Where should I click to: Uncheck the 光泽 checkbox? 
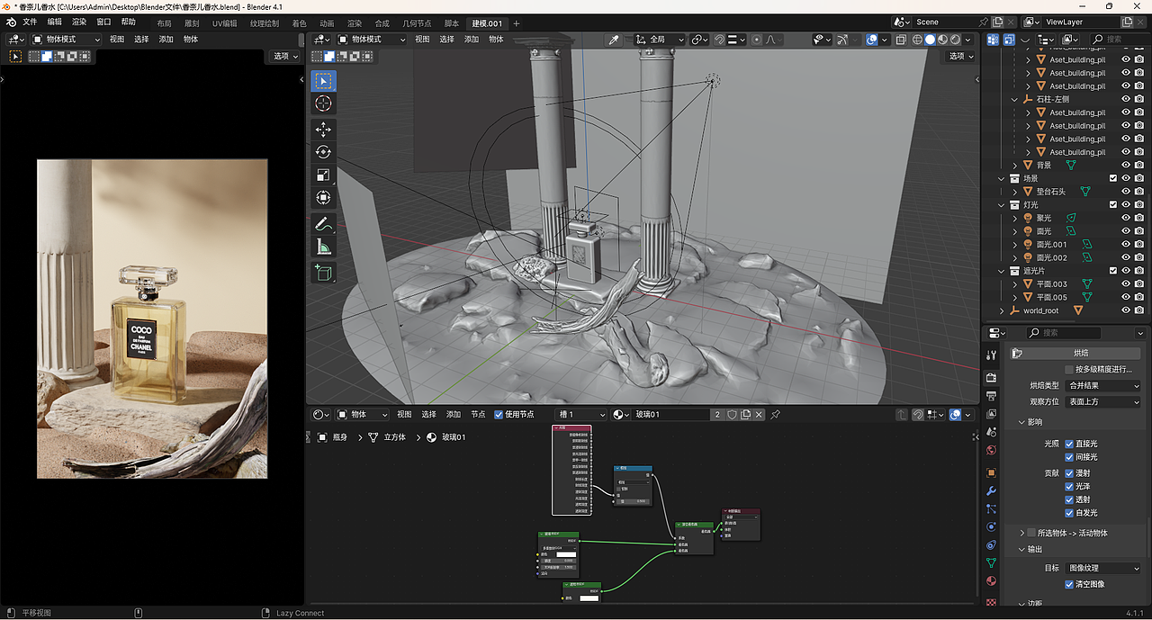(x=1069, y=486)
